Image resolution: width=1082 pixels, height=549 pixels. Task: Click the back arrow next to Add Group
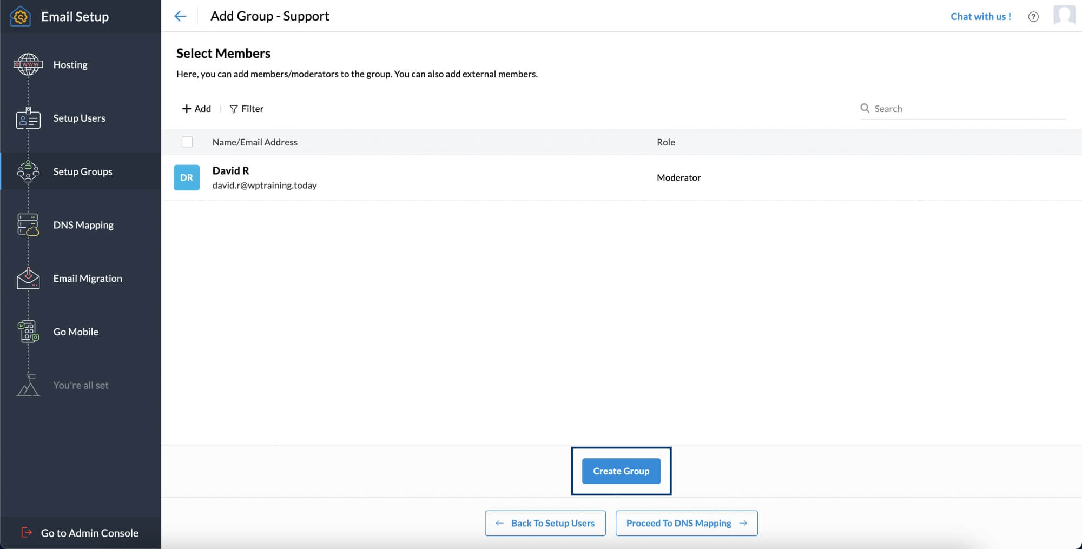pos(180,16)
